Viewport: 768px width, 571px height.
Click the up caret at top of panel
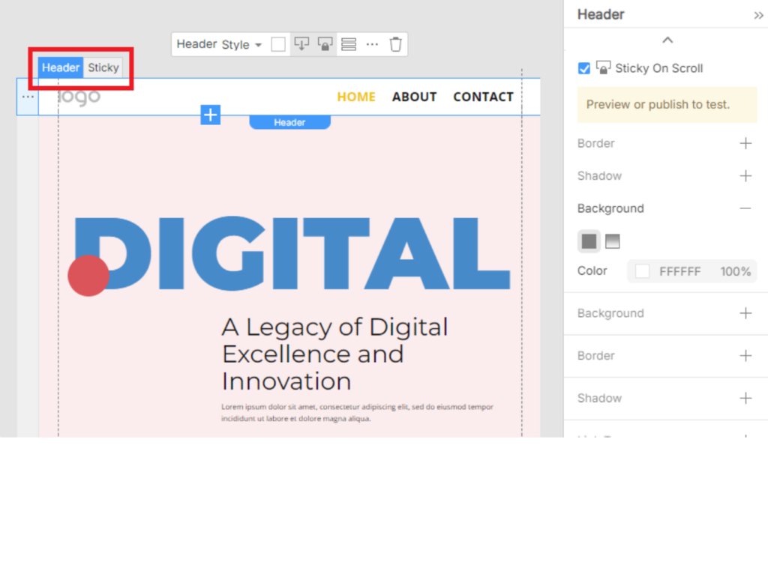coord(667,40)
